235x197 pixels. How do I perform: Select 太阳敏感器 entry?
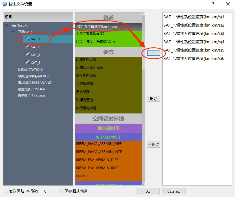(x=109, y=84)
